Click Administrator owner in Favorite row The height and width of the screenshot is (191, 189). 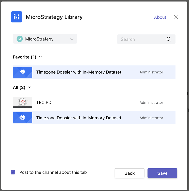click(151, 72)
